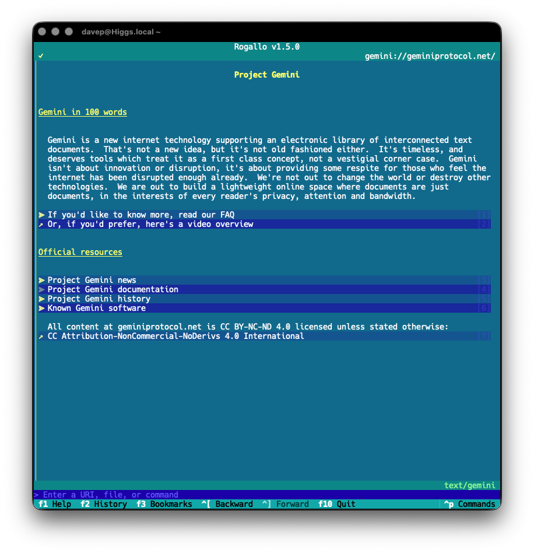Open the FAQ link to know more
This screenshot has width=534, height=553.
tap(264, 215)
